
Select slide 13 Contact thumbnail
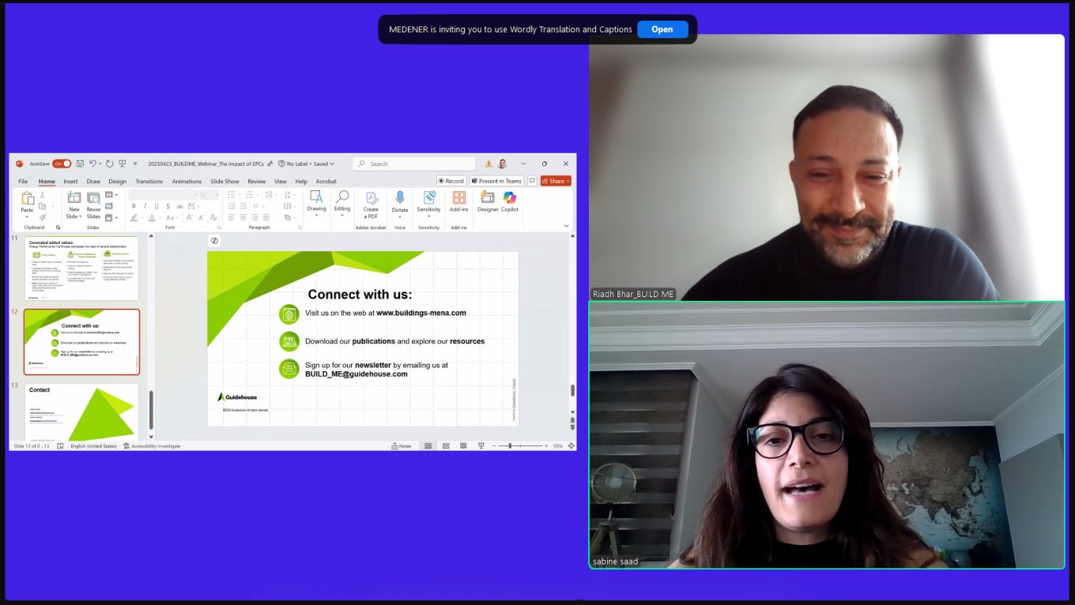coord(82,412)
